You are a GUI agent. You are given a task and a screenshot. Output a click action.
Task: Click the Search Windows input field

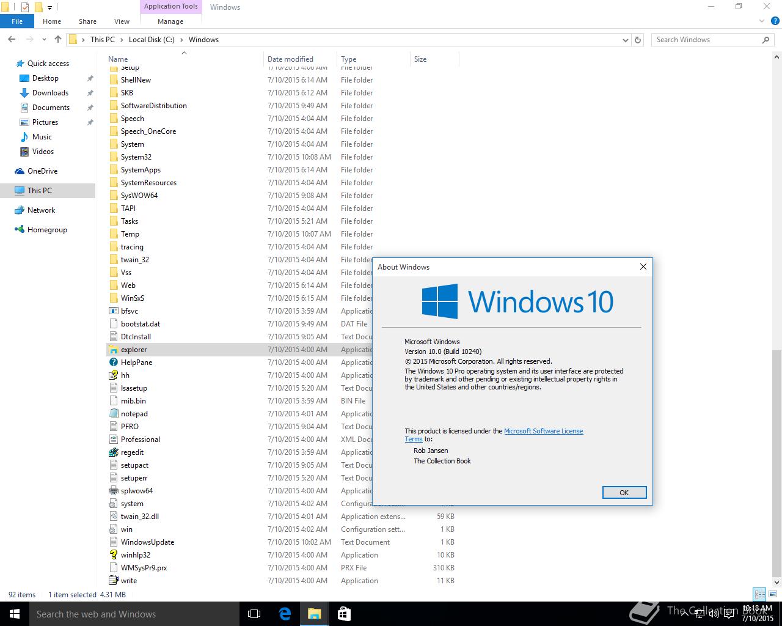(x=706, y=40)
